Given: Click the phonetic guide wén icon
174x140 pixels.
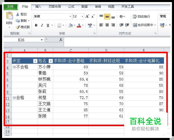Looking at the screenshot, I should pyautogui.click(x=90, y=25).
